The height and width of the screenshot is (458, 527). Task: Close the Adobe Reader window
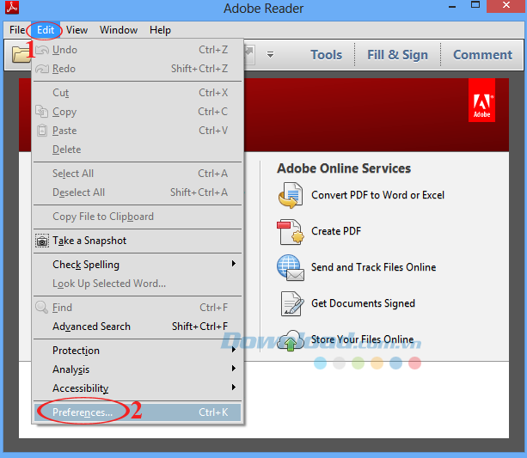click(x=506, y=6)
